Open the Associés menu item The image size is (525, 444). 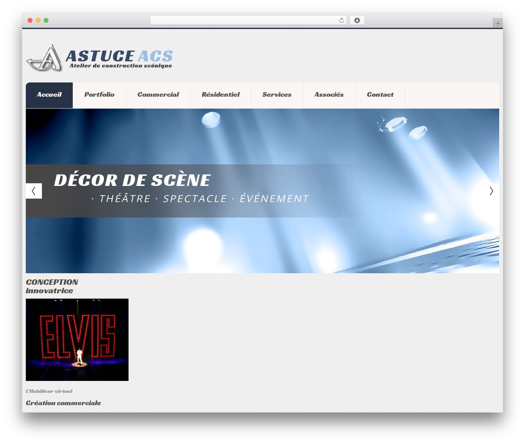[329, 95]
